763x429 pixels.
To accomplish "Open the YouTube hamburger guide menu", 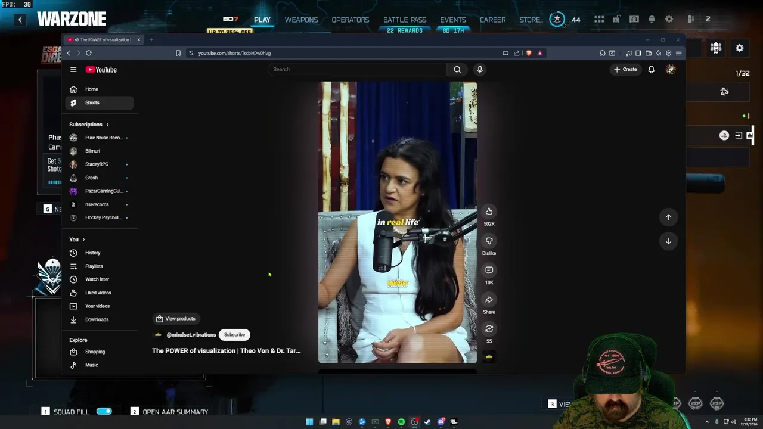I will pos(73,70).
